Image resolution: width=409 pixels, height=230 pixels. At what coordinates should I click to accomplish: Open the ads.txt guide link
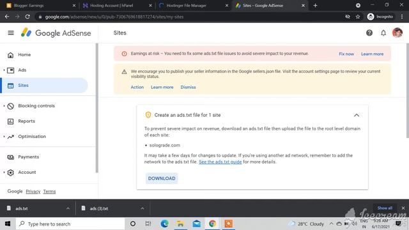click(220, 162)
